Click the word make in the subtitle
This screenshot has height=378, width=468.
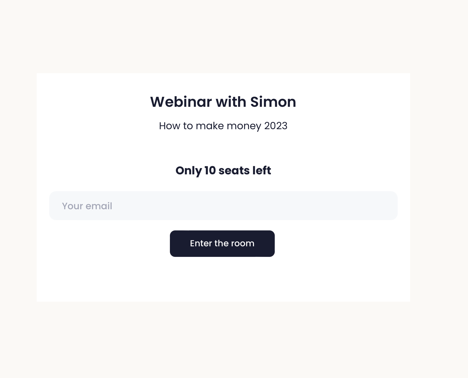tap(210, 126)
